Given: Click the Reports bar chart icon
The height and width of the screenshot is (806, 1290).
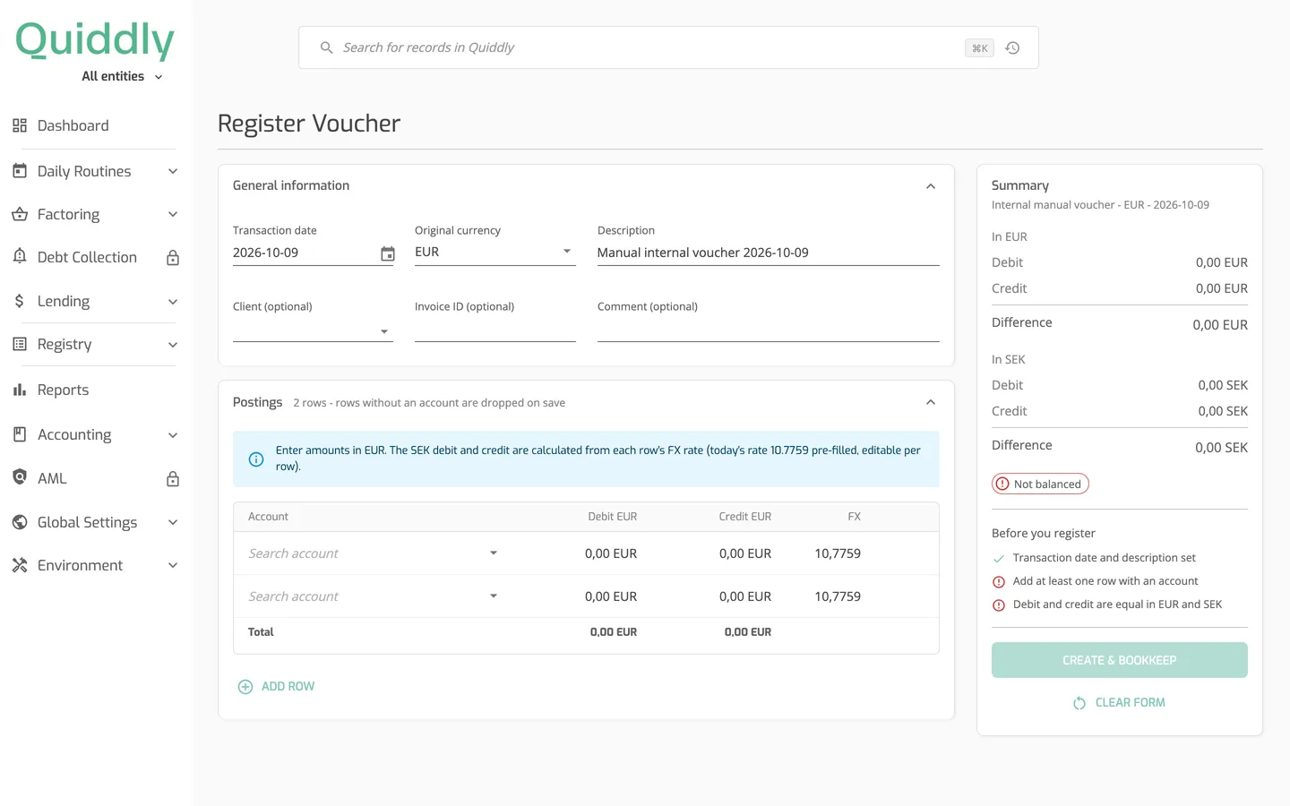Looking at the screenshot, I should pos(20,390).
